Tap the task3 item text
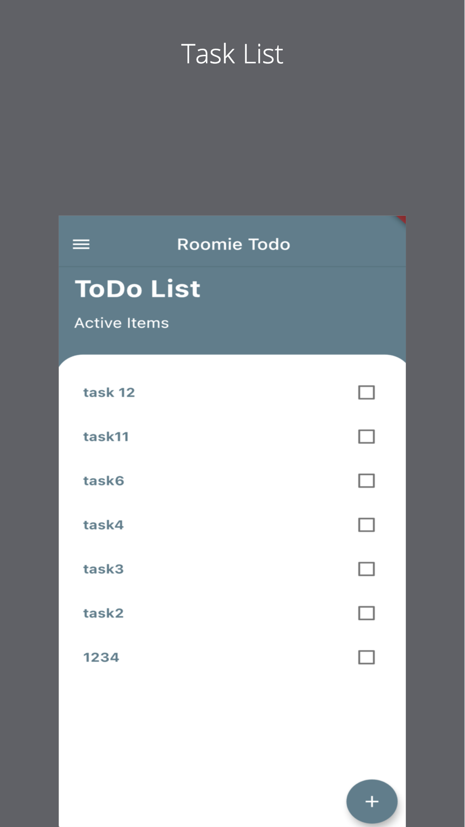Viewport: 465px width, 827px height. pyautogui.click(x=103, y=569)
